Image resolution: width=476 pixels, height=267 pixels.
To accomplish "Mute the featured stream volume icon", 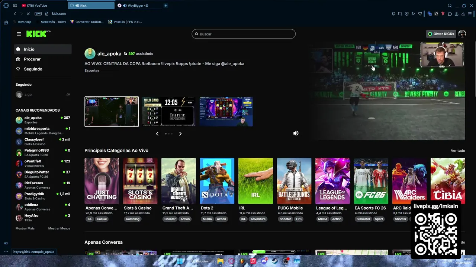I will (296, 133).
